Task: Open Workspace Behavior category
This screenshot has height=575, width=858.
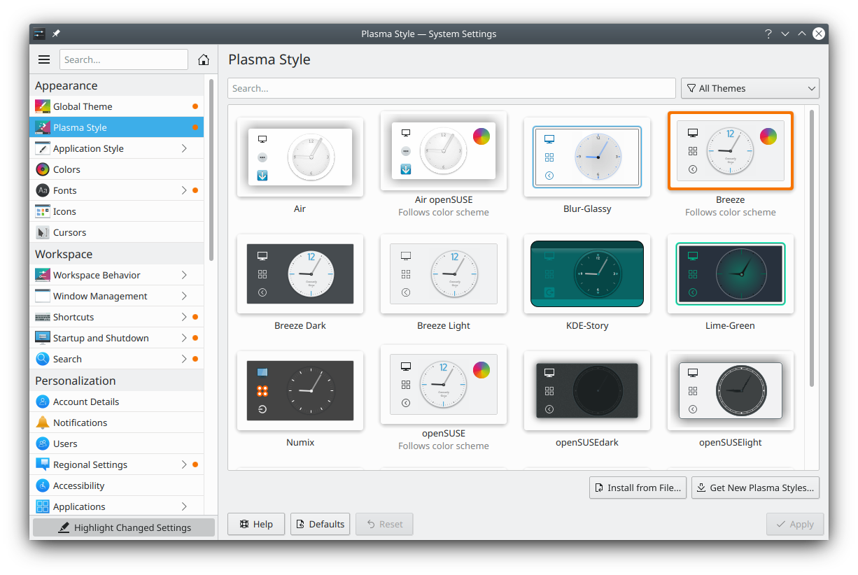Action: 97,275
